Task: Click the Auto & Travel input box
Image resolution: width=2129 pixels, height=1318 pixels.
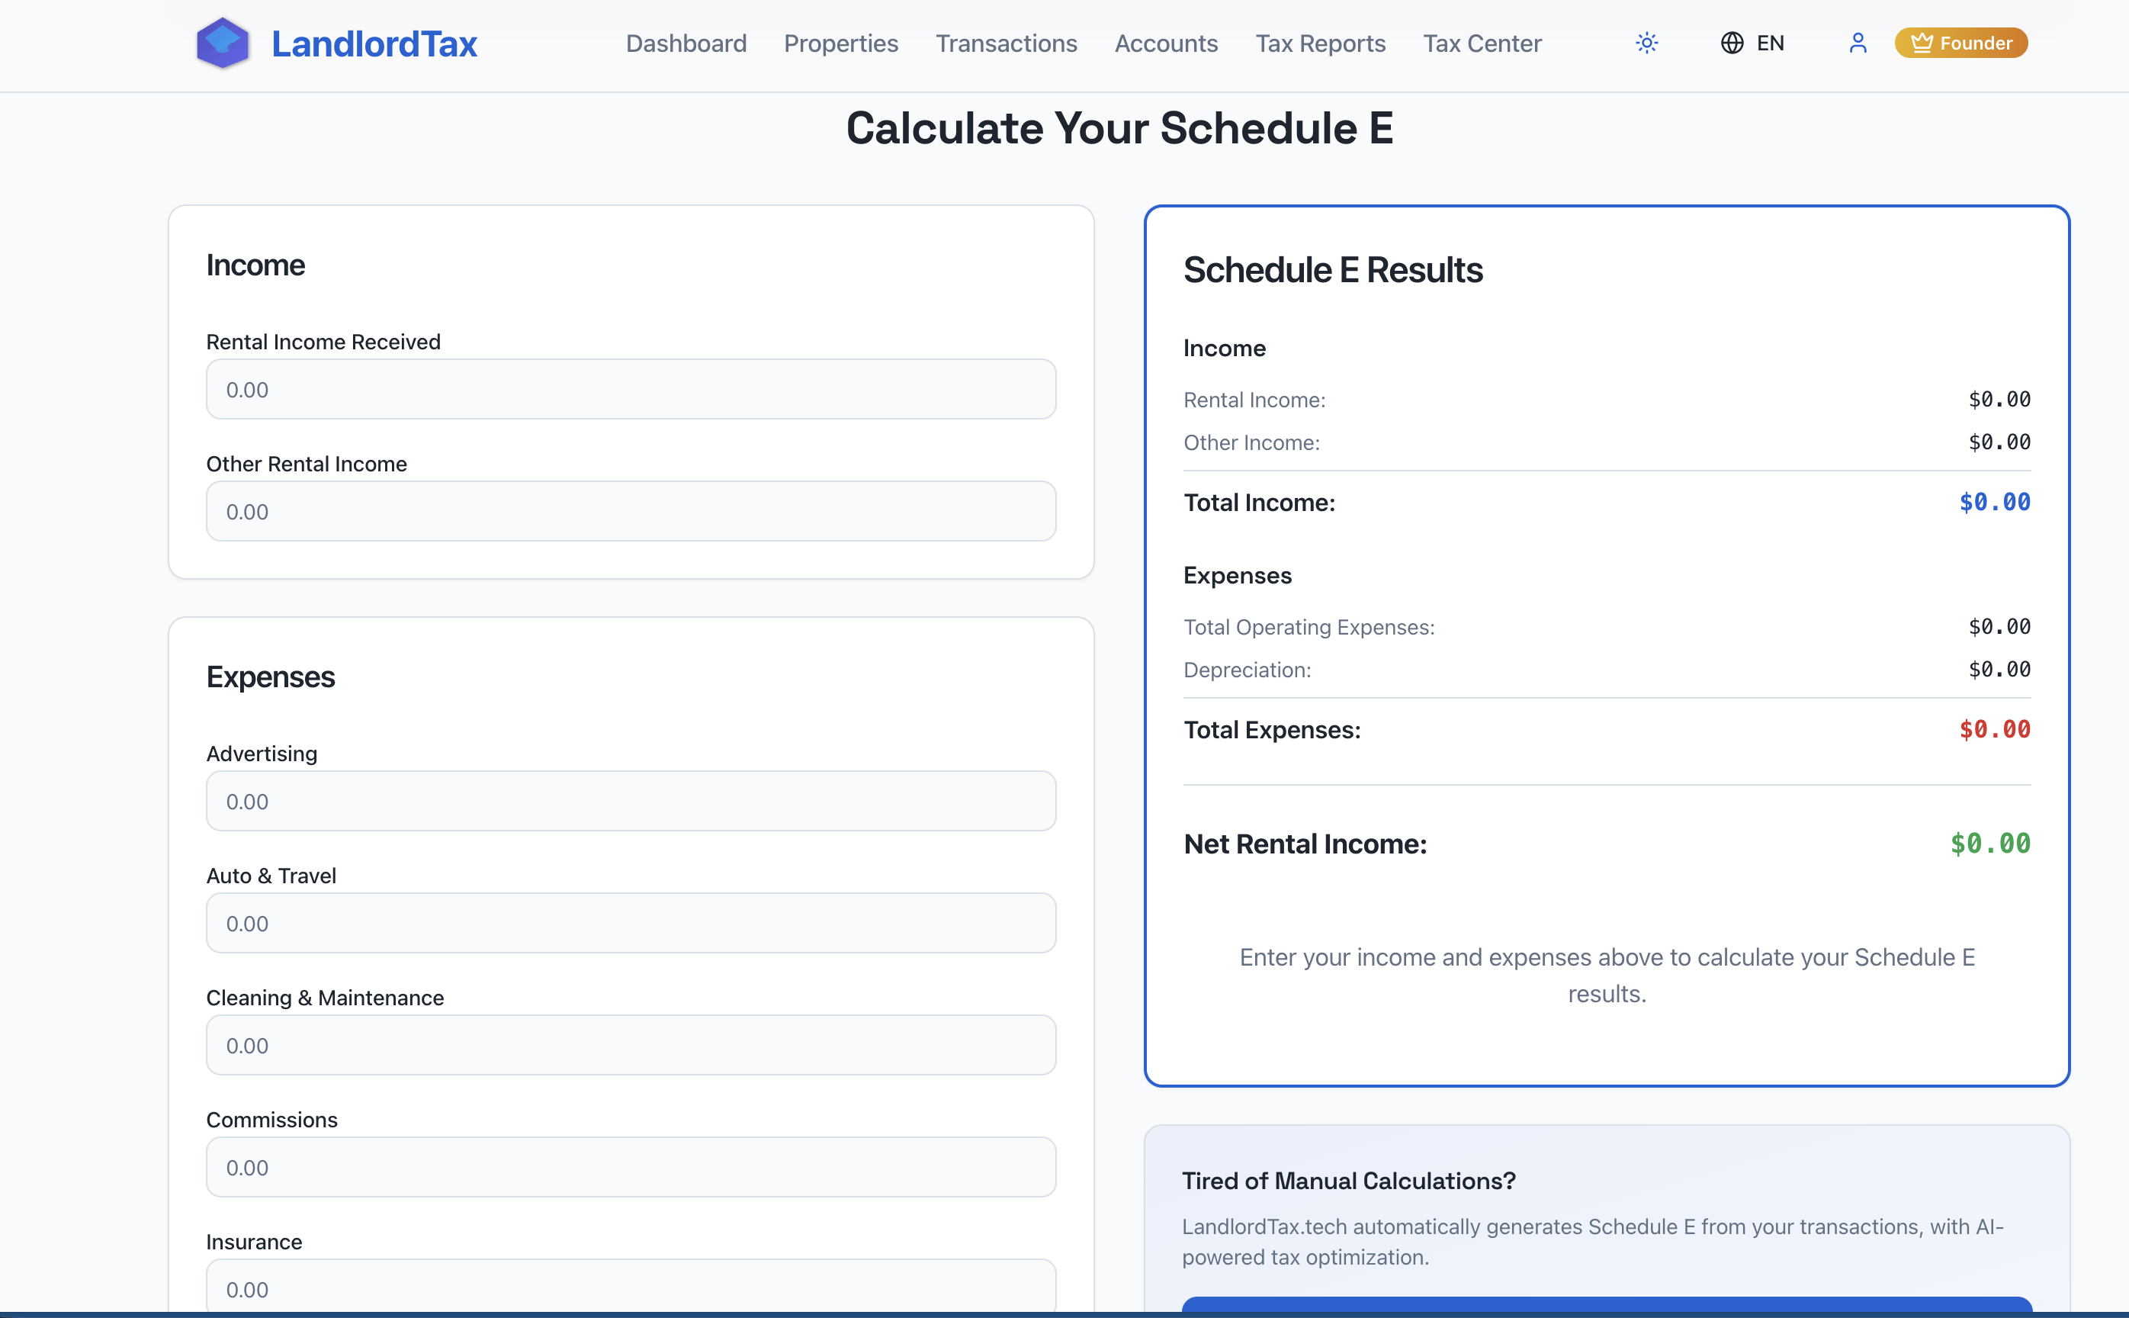Action: click(631, 923)
